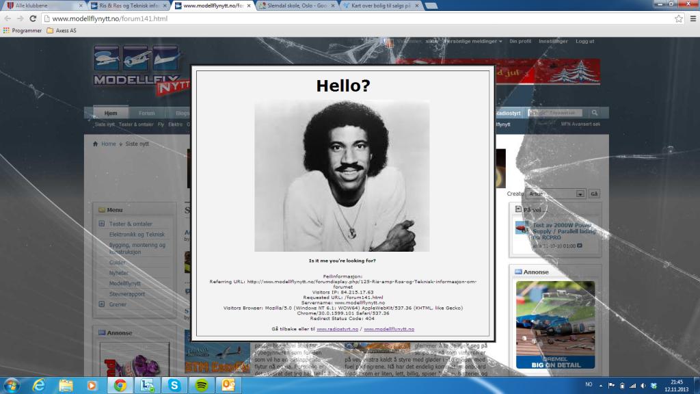The image size is (700, 394).
Task: Open the Create Article dropdown
Action: coord(580,194)
